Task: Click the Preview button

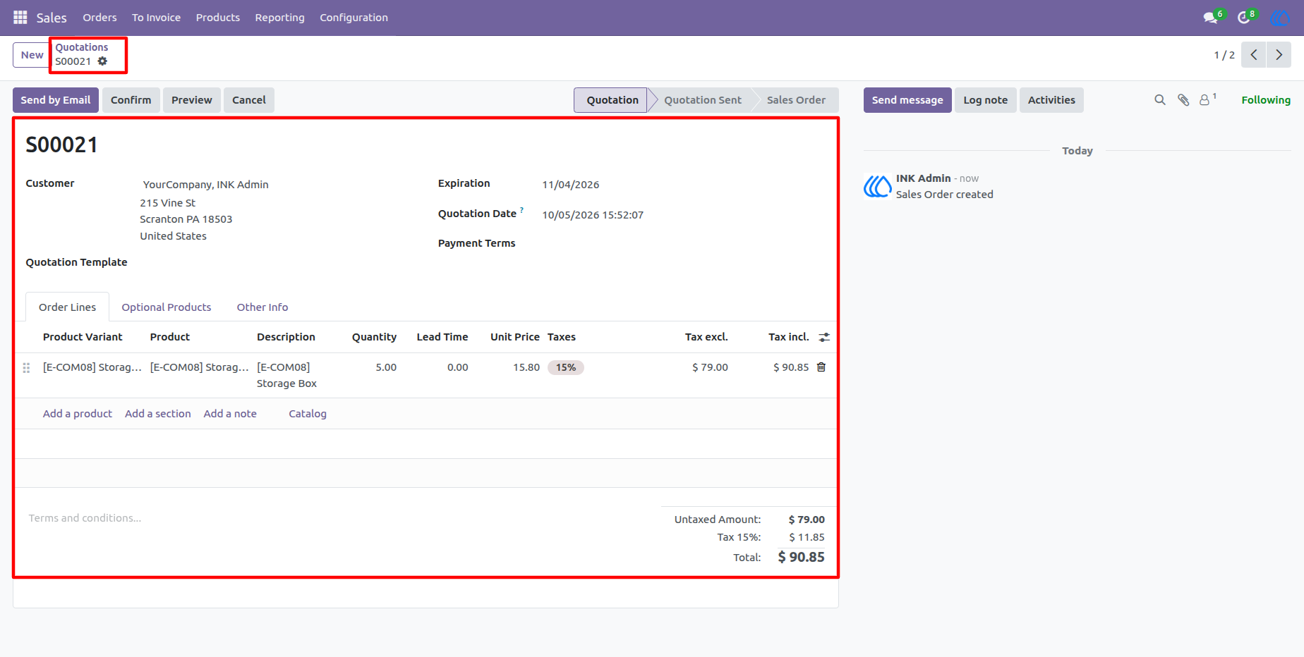Action: coord(192,100)
